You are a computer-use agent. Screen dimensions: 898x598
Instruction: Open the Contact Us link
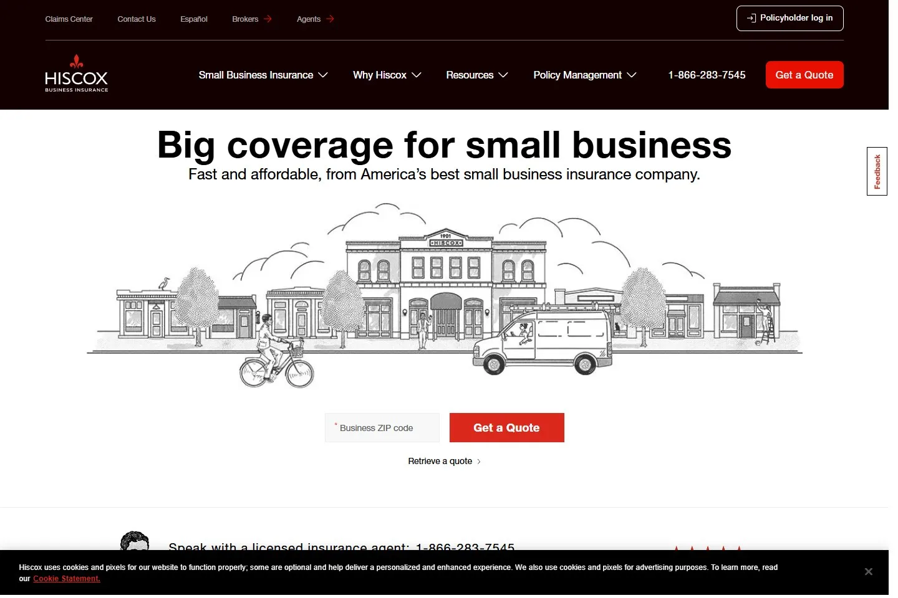pyautogui.click(x=137, y=19)
